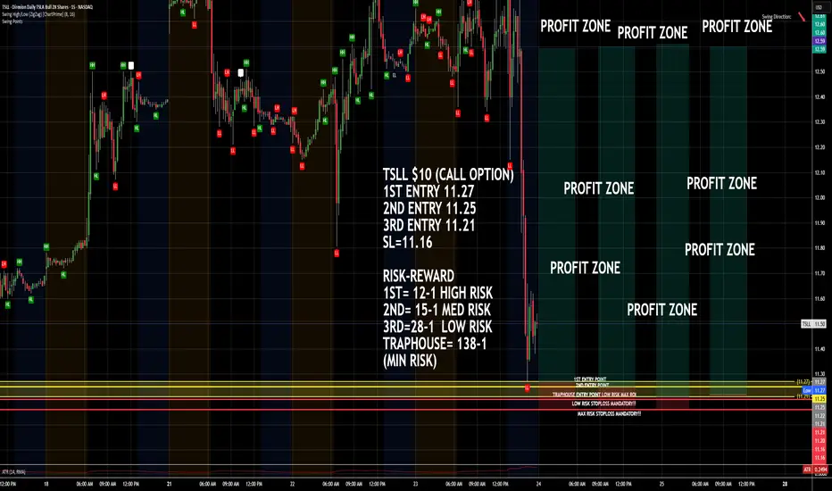Select the 1ST ENTRY 11.27 text line
Image resolution: width=832 pixels, height=491 pixels.
coord(428,191)
